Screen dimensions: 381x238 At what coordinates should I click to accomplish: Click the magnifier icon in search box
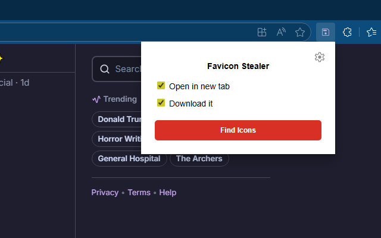(105, 69)
